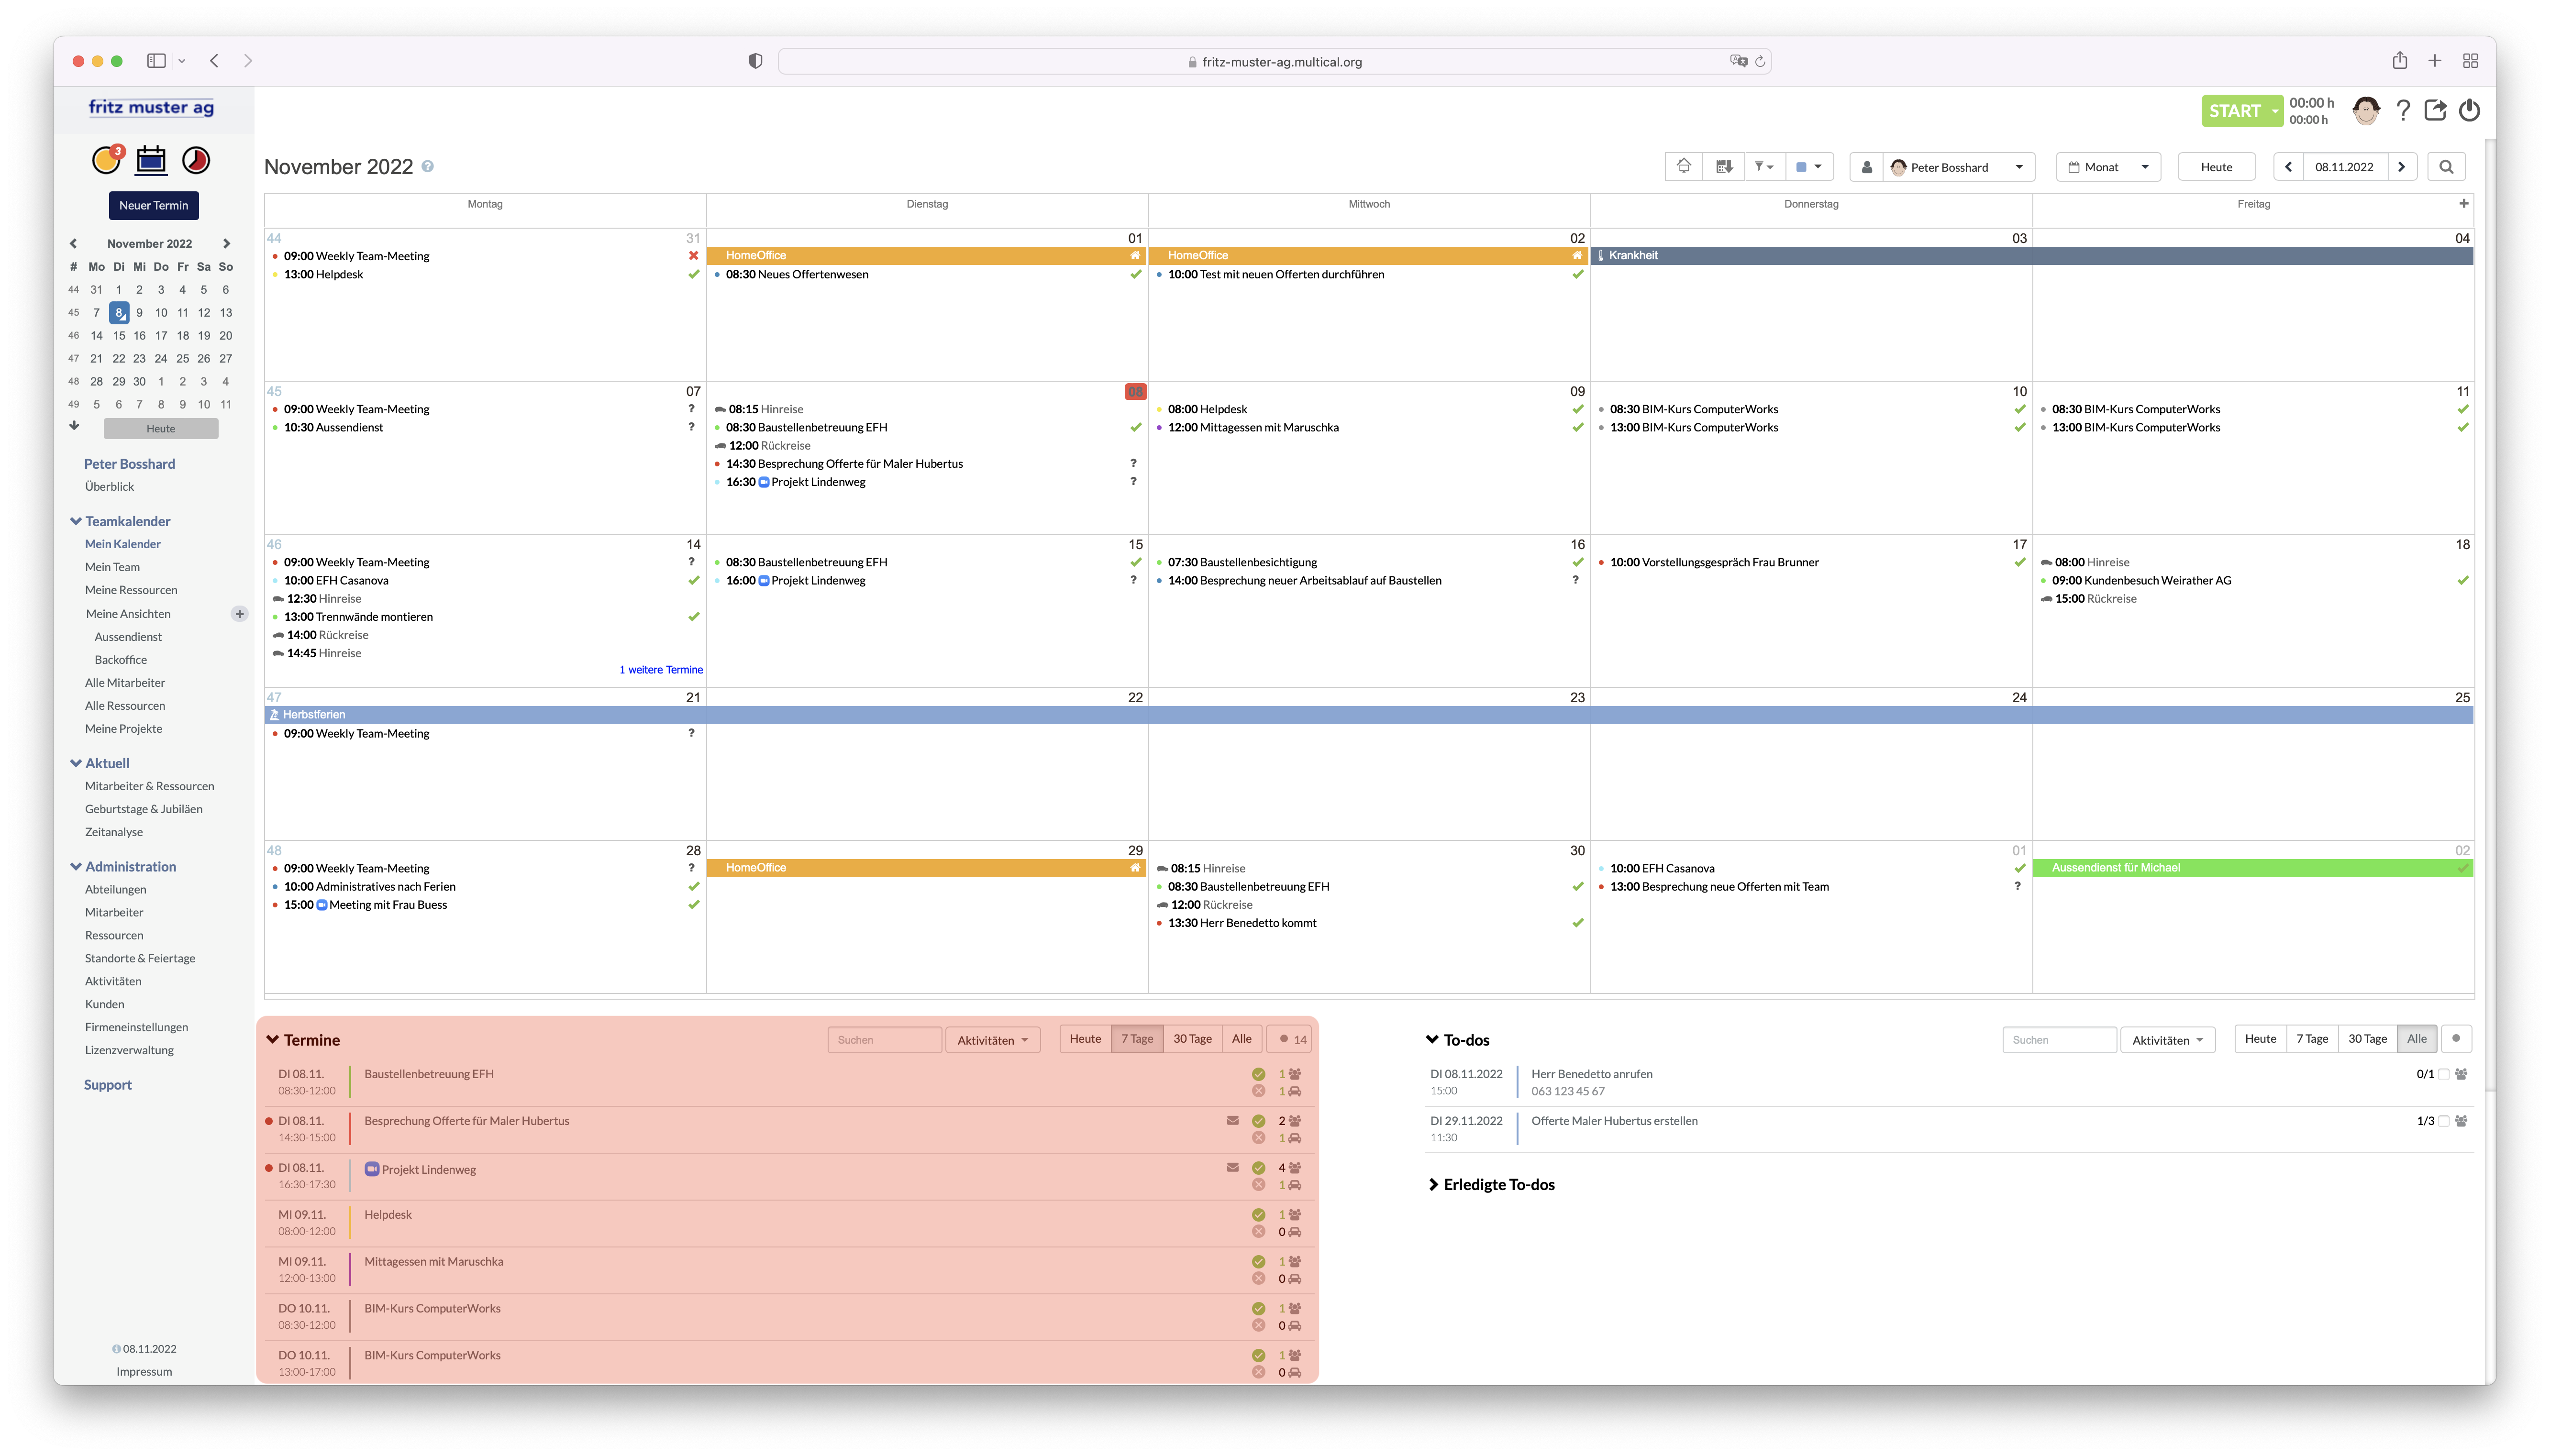
Task: Click the home view icon in calendar toolbar
Action: click(x=1684, y=167)
